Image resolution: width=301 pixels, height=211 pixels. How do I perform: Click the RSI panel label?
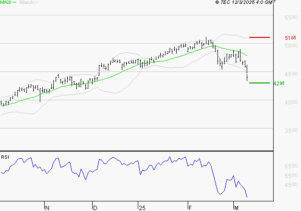coord(5,157)
